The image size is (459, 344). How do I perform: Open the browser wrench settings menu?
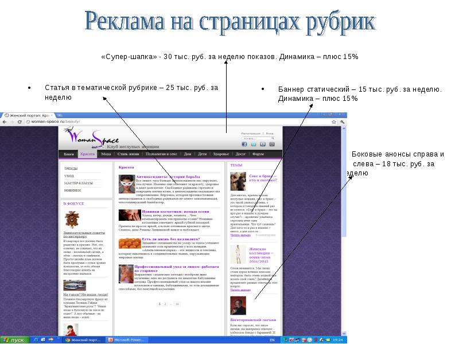343,122
